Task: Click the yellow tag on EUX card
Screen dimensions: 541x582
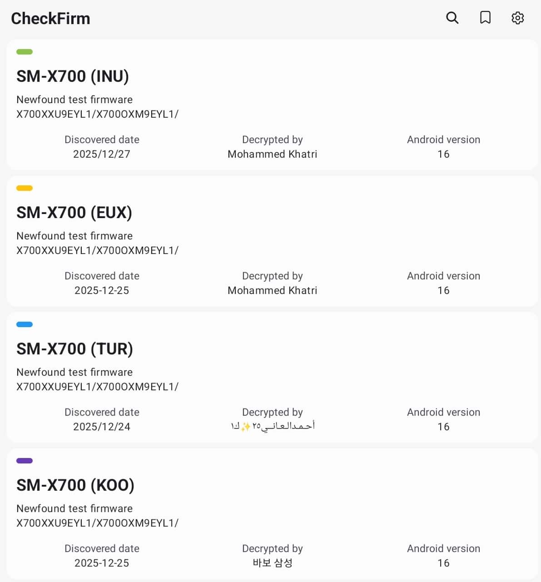Action: click(x=25, y=188)
